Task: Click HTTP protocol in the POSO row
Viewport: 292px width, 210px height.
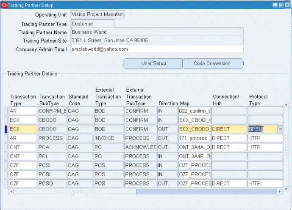Action: 265,183
